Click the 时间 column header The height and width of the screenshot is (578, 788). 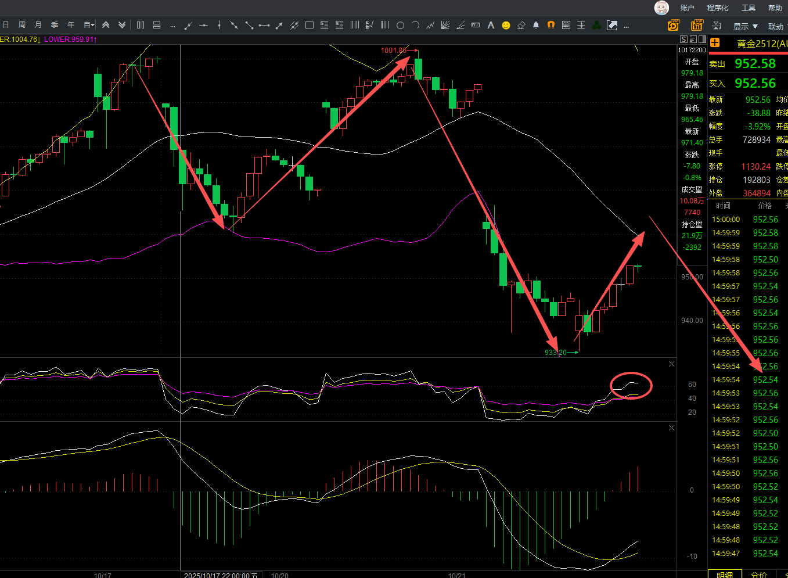723,206
